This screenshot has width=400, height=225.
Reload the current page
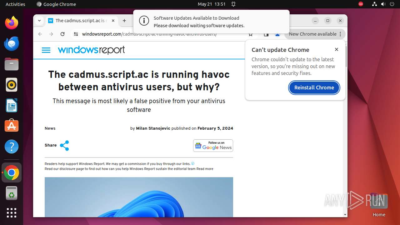point(62,34)
